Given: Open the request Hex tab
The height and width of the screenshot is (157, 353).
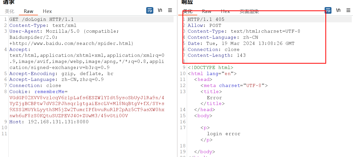Looking at the screenshot, I should click(x=47, y=11).
